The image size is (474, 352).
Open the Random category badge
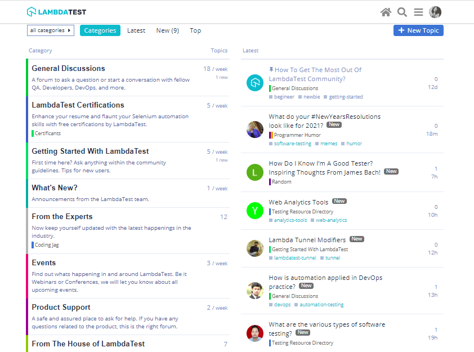[x=280, y=182]
